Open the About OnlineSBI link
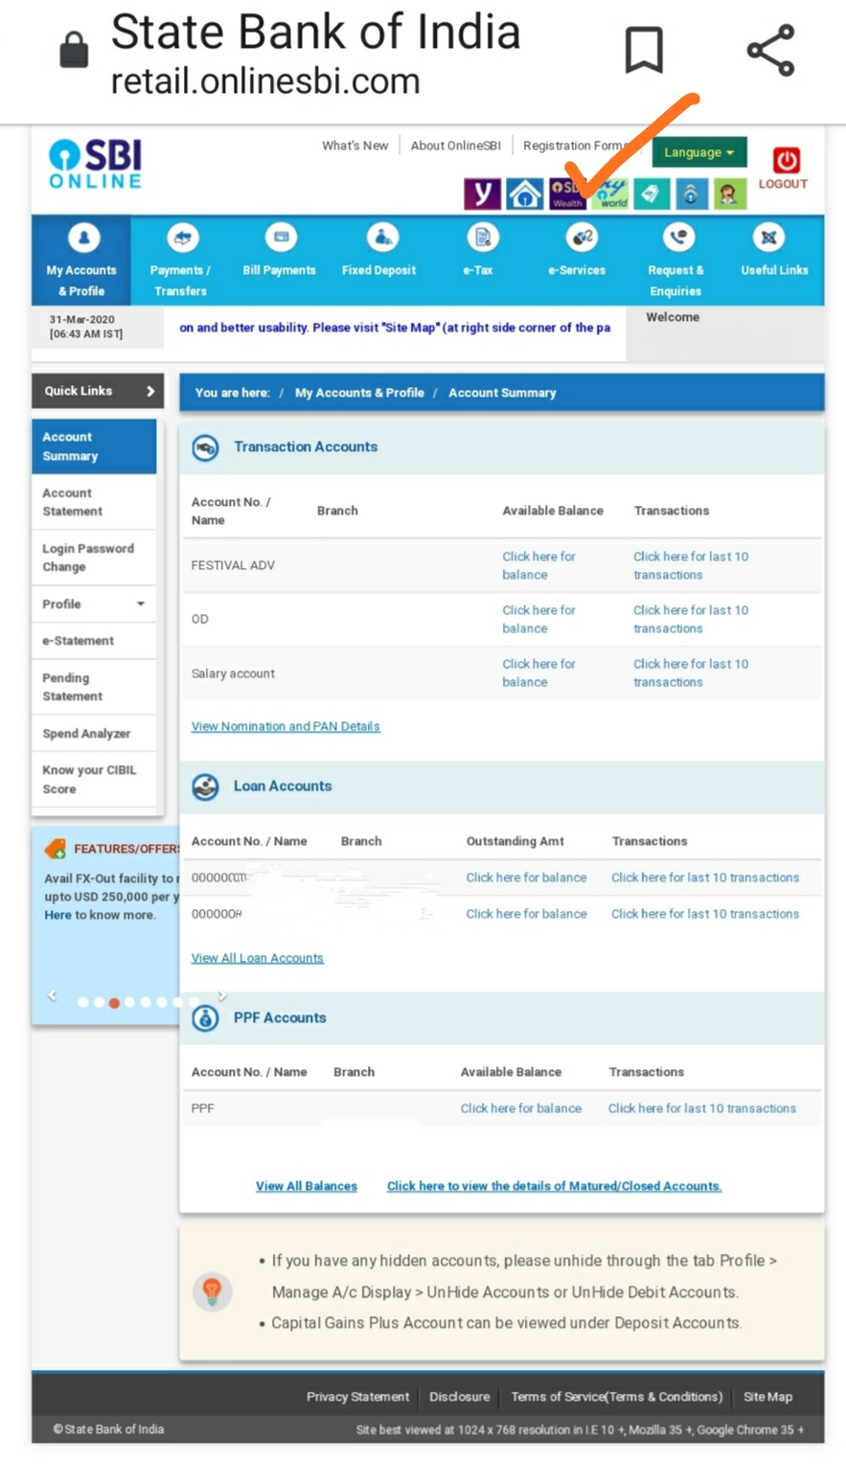The image size is (846, 1482). (455, 146)
